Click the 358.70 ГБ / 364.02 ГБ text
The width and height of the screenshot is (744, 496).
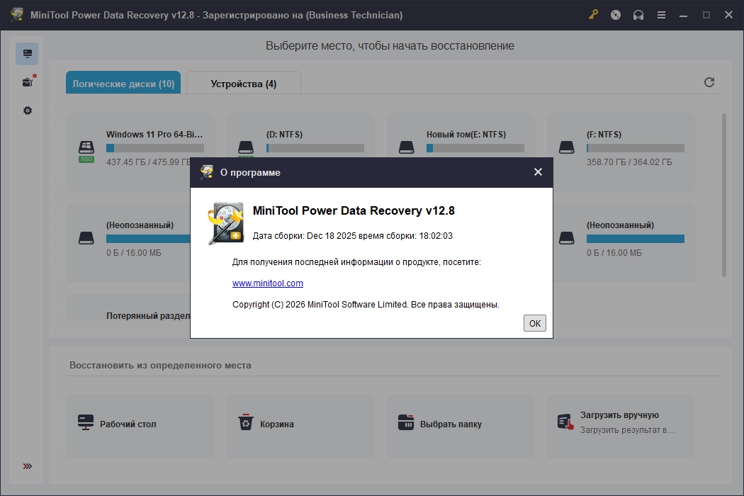point(629,162)
